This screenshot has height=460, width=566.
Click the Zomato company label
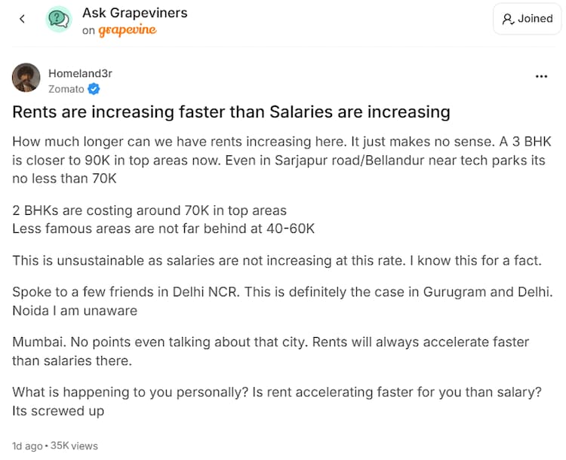pos(66,89)
